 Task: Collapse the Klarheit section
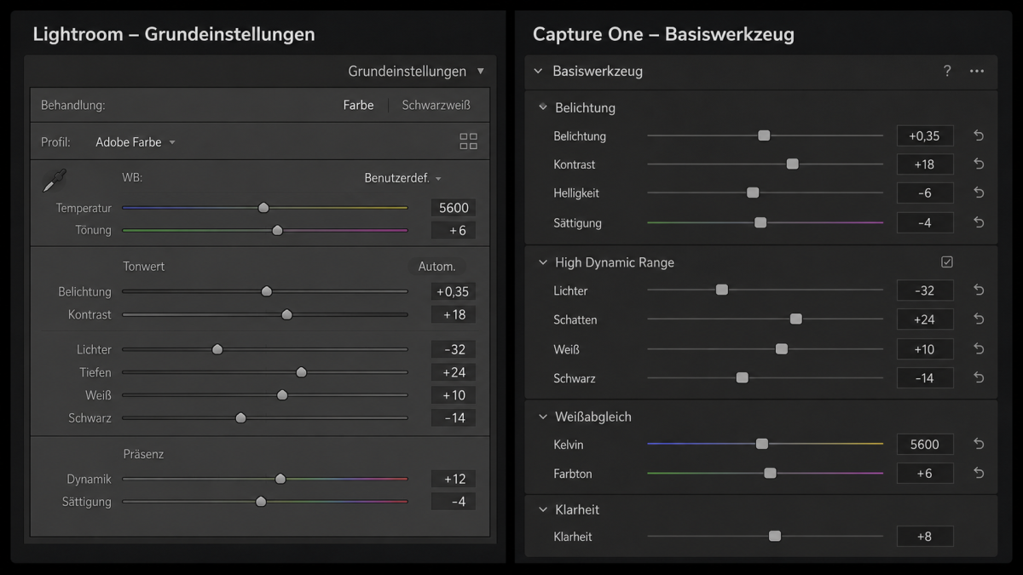pyautogui.click(x=543, y=510)
